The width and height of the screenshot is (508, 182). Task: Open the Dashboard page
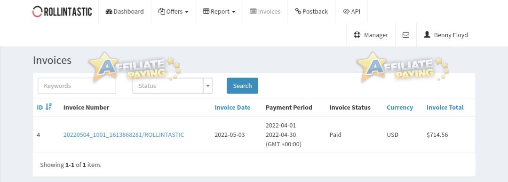(x=125, y=11)
